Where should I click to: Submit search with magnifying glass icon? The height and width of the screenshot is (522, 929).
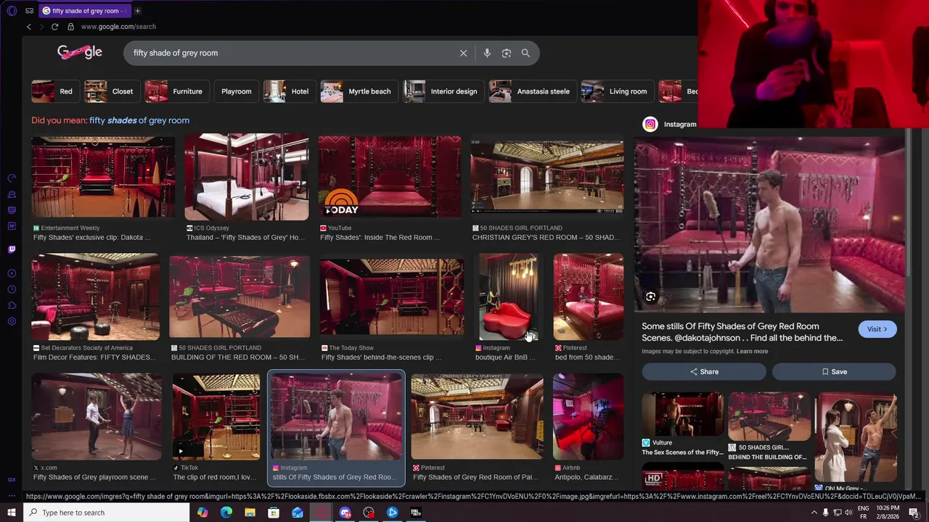(x=525, y=53)
